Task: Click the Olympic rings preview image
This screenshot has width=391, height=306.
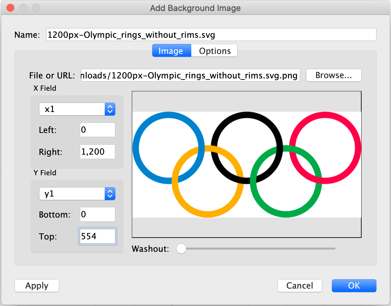Action: point(247,164)
